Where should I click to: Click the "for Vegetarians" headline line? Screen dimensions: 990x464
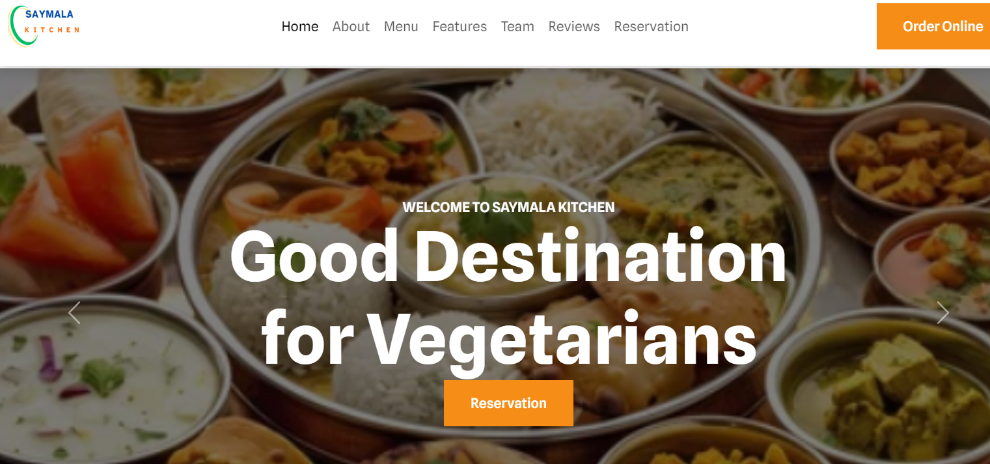tap(508, 338)
